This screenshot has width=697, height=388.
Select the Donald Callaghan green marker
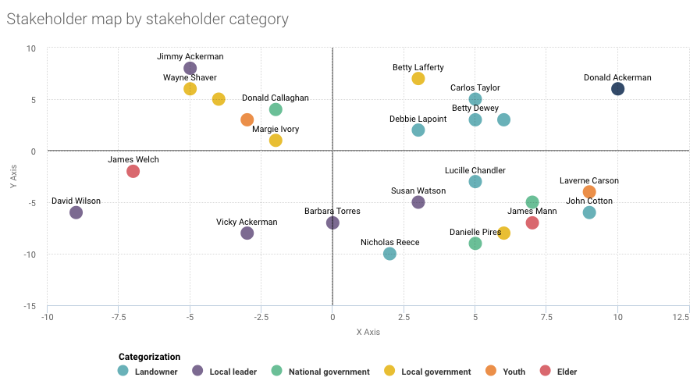[x=276, y=109]
